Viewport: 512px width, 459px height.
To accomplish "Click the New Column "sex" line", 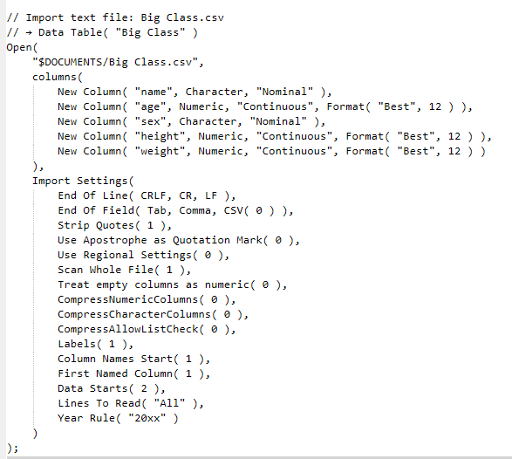I will (191, 121).
